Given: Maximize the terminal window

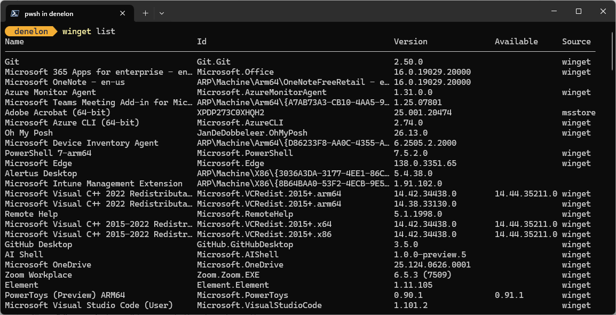Looking at the screenshot, I should tap(578, 11).
